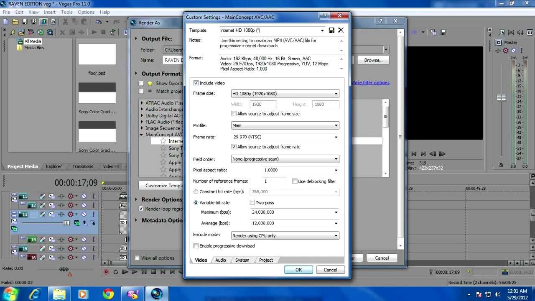Check Enable progressive download

(x=196, y=246)
